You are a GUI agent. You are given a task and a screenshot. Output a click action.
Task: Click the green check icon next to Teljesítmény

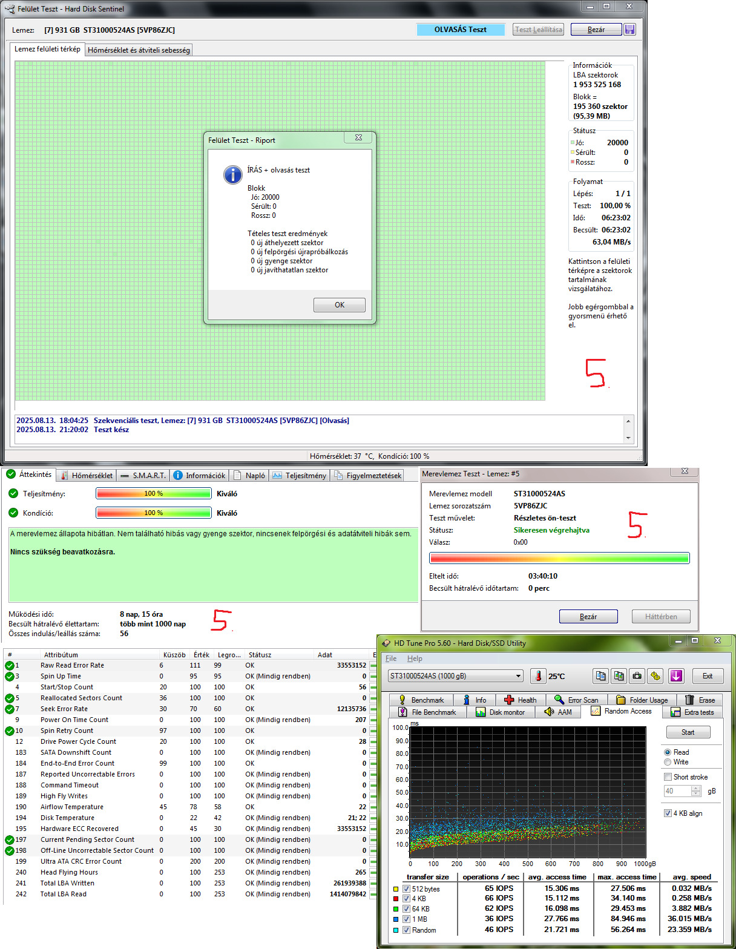click(13, 493)
